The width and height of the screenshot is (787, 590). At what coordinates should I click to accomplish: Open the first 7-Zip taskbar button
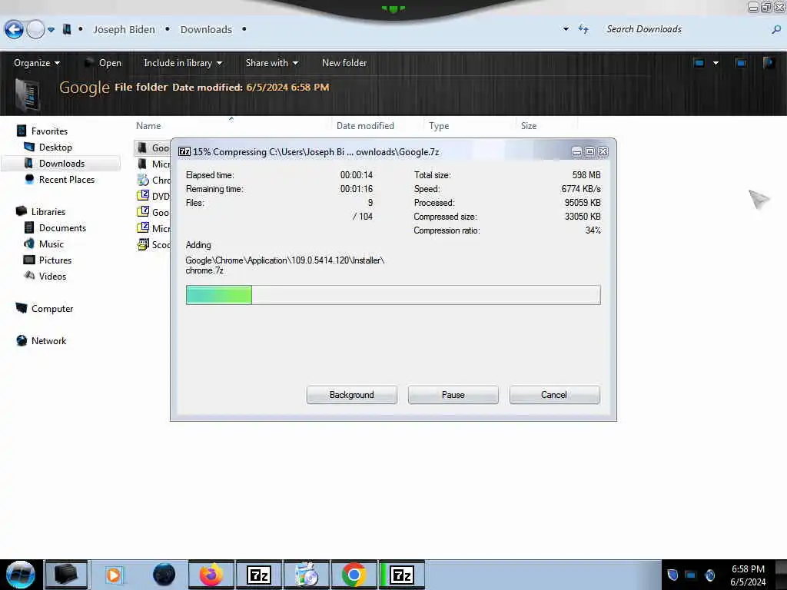point(259,575)
